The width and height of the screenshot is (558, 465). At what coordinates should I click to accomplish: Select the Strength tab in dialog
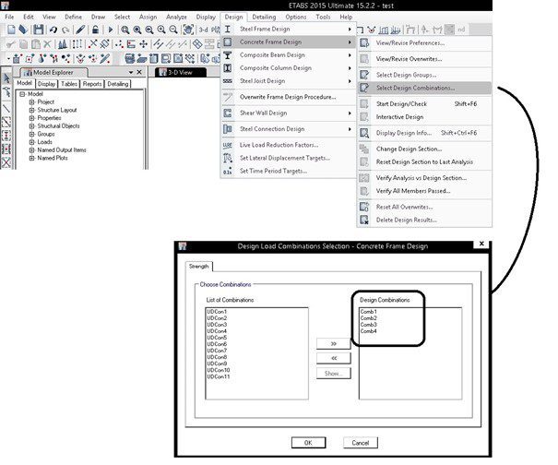pos(199,267)
